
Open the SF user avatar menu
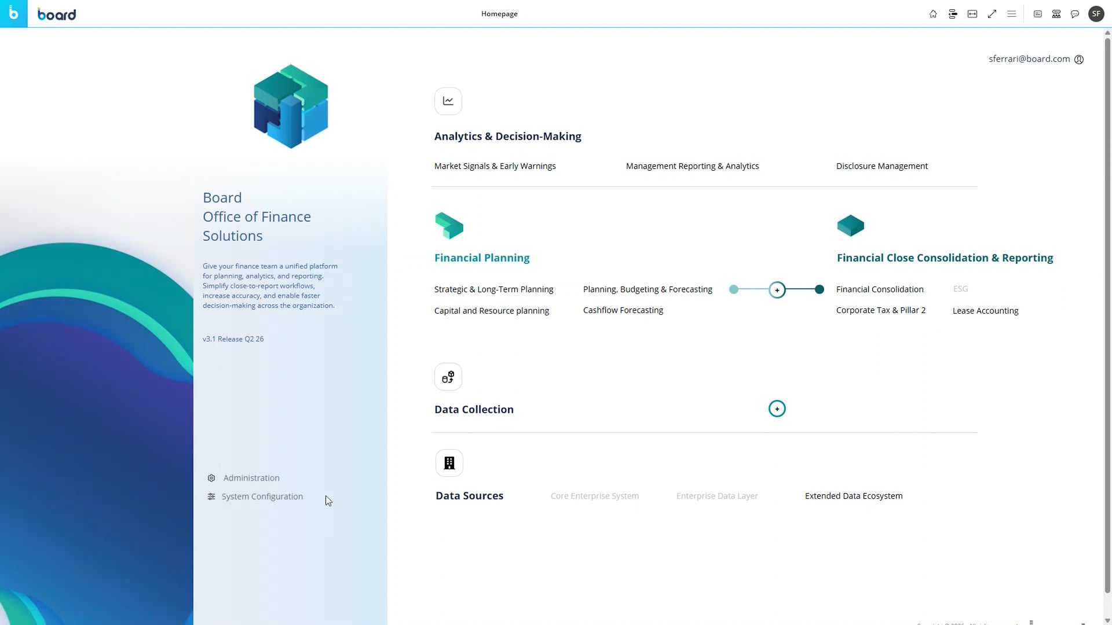(x=1096, y=14)
